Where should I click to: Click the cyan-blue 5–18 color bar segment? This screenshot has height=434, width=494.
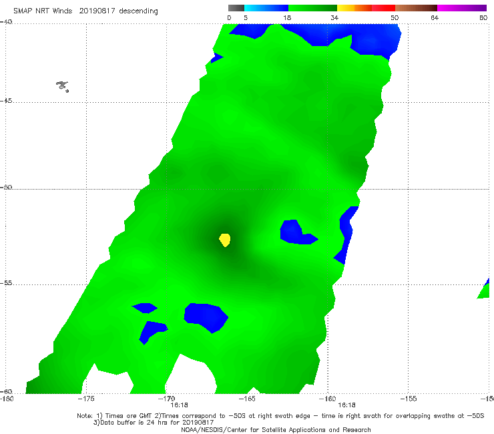point(266,8)
